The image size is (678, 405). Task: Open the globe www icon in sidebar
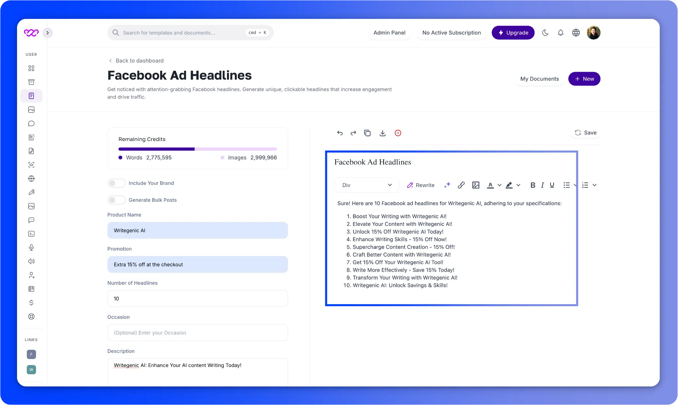click(x=31, y=179)
